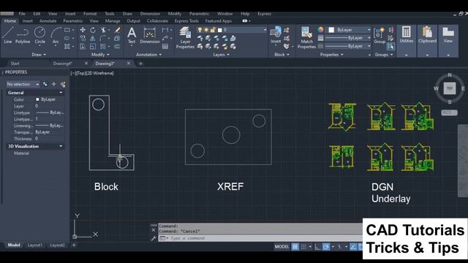Click the new drawing tab plus button
This screenshot has width=468, height=263.
[140, 64]
